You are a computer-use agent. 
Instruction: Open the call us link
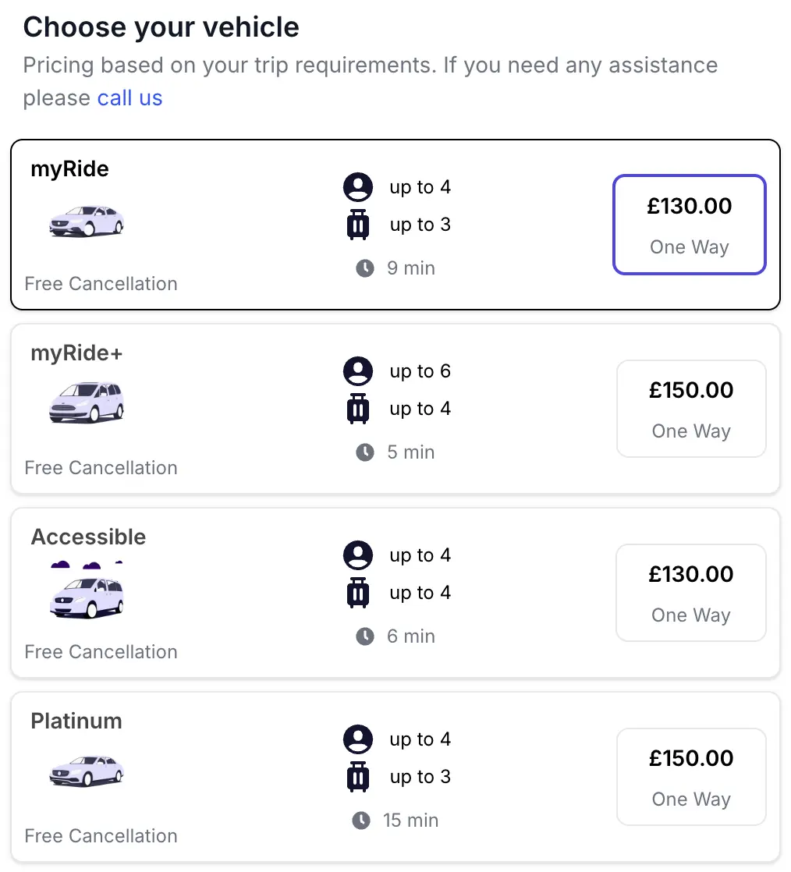(129, 98)
